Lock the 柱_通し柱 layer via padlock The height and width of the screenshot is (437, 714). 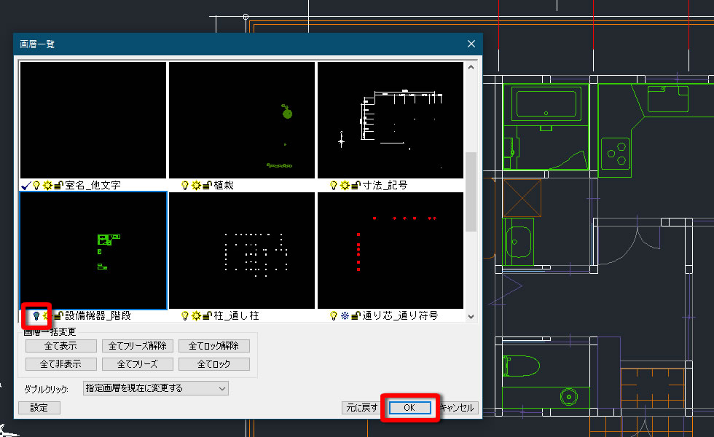point(207,315)
